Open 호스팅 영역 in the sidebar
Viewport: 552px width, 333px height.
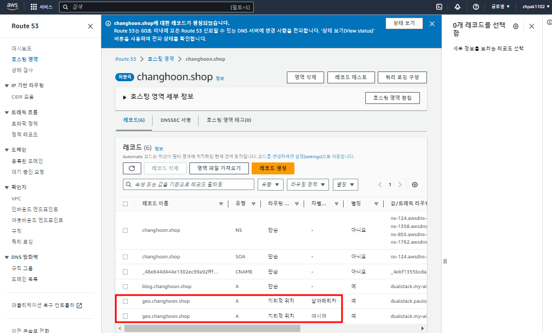coord(25,59)
